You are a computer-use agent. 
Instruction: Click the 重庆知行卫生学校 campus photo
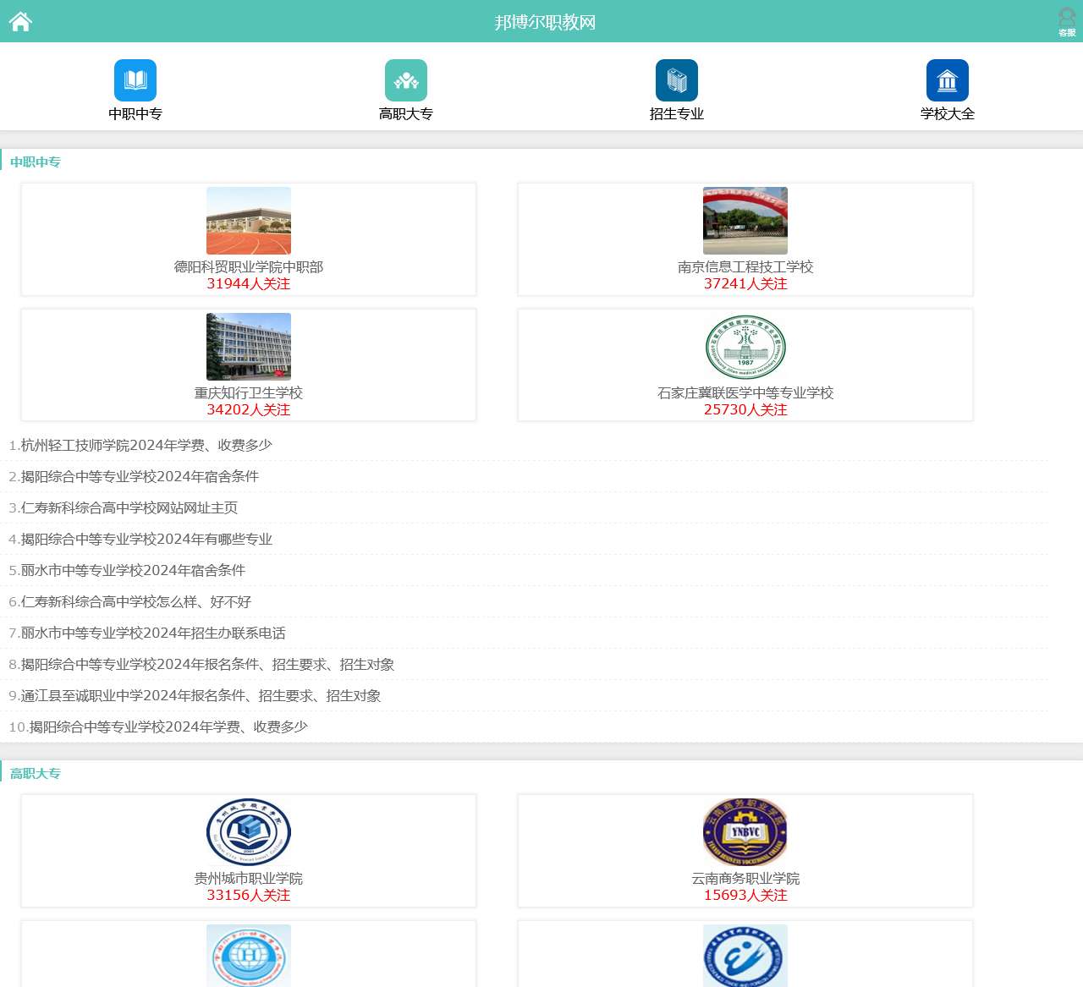tap(248, 346)
